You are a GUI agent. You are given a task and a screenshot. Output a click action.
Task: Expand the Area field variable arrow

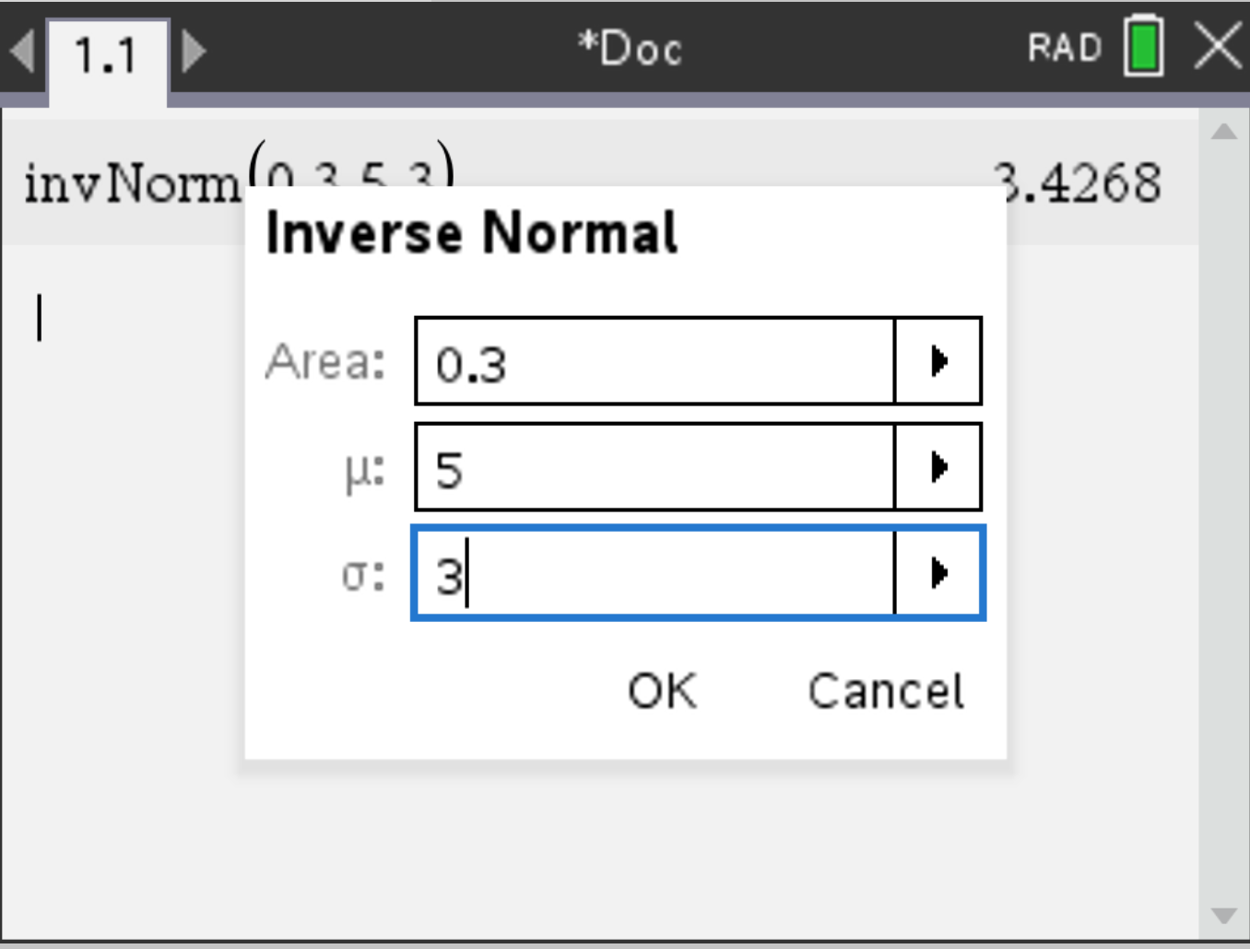tap(938, 361)
